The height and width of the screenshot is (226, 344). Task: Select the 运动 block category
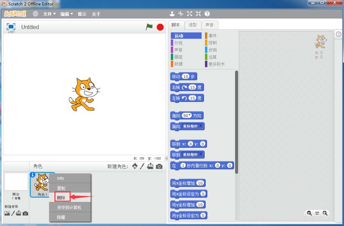point(186,36)
